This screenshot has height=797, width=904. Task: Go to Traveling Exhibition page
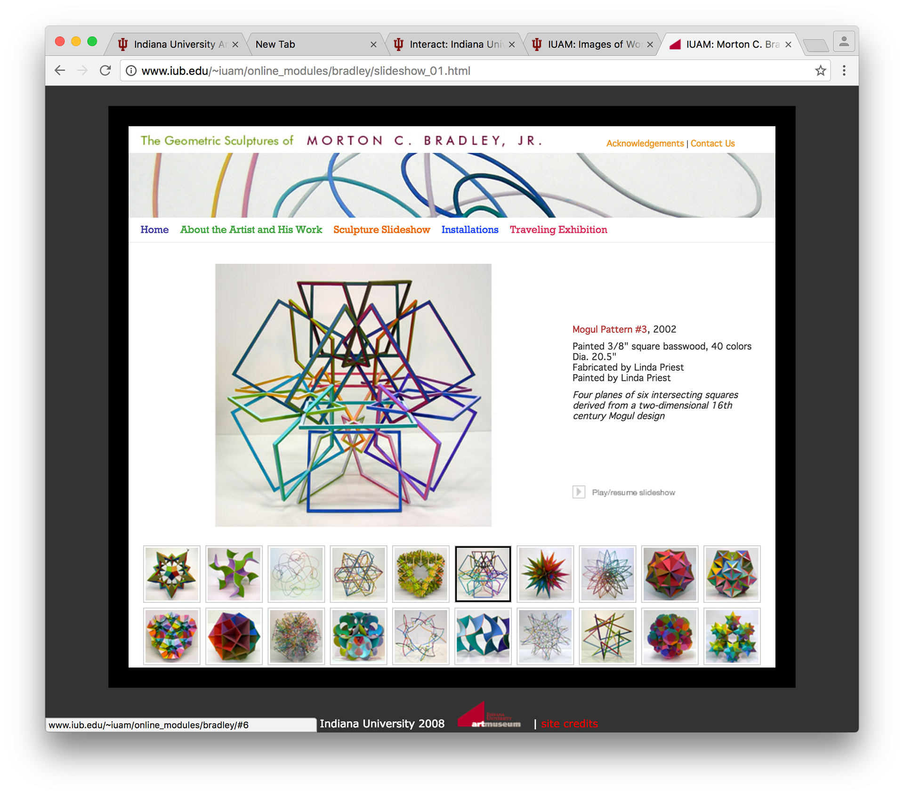pyautogui.click(x=558, y=230)
